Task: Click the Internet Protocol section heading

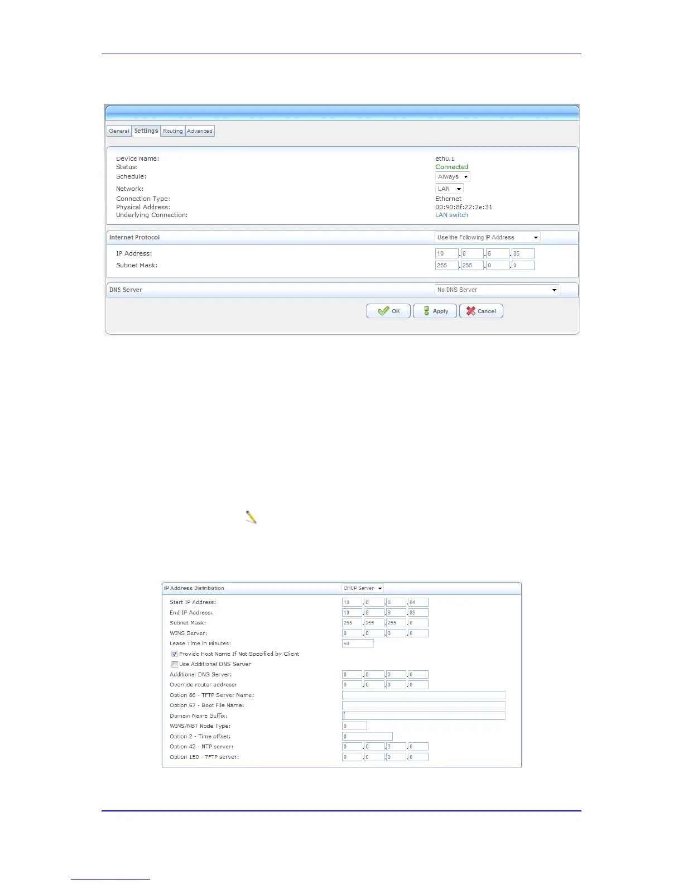Action: click(x=134, y=237)
